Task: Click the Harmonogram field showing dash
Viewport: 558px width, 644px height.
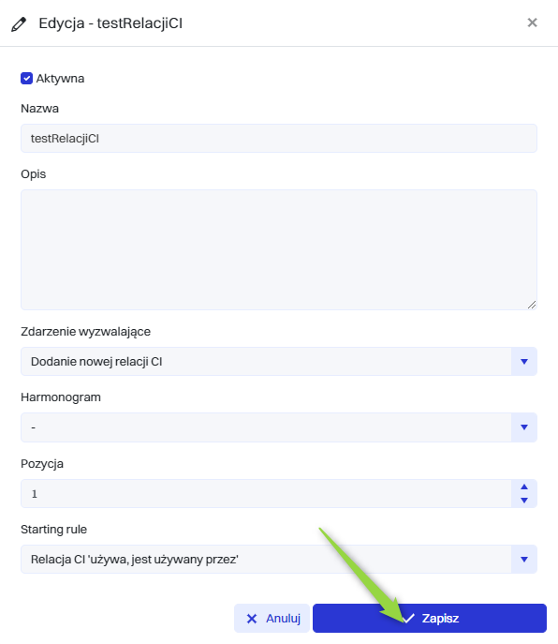Action: pos(266,427)
